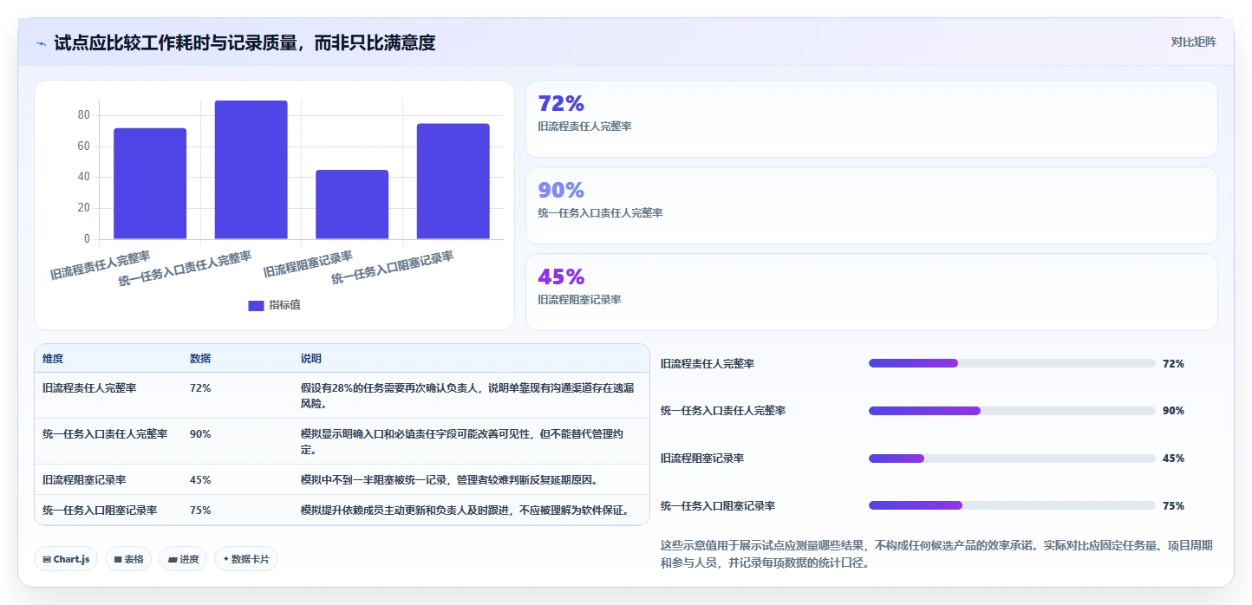Select table row cell 统一任务入口阻塞记录率

pyautogui.click(x=100, y=510)
